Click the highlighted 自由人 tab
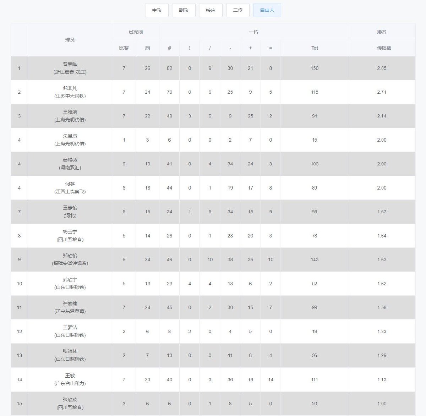The image size is (426, 416). tap(267, 10)
